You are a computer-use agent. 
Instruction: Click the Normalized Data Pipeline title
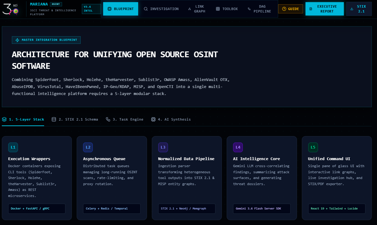pyautogui.click(x=186, y=159)
